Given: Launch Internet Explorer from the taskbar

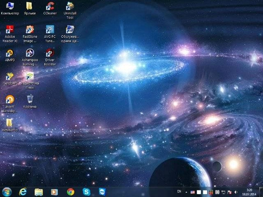Looking at the screenshot, I should (x=23, y=192).
